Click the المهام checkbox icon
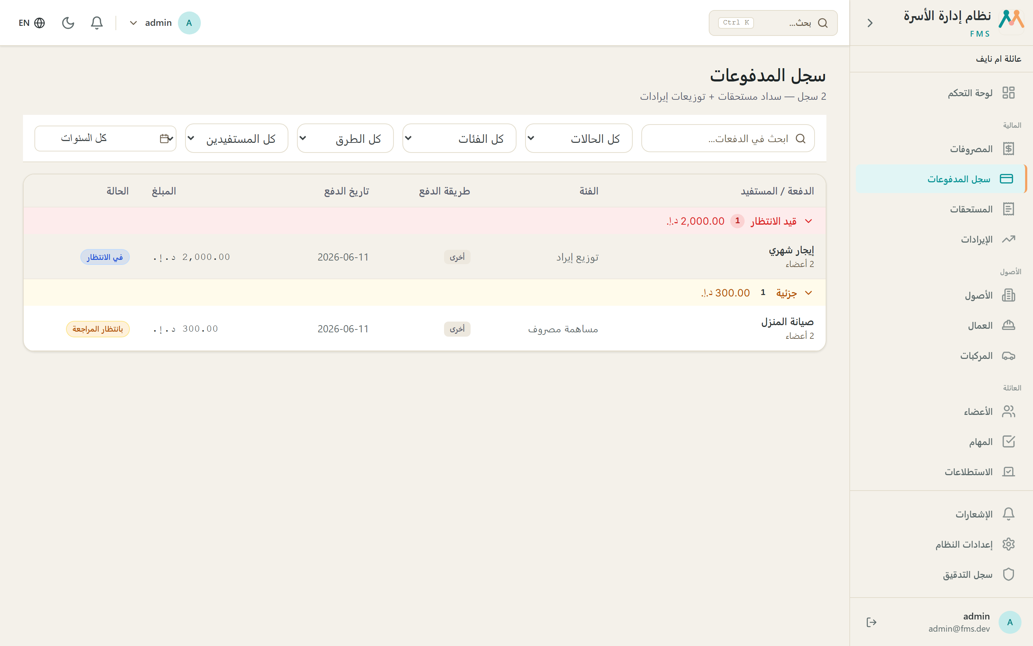The height and width of the screenshot is (646, 1033). click(1008, 442)
